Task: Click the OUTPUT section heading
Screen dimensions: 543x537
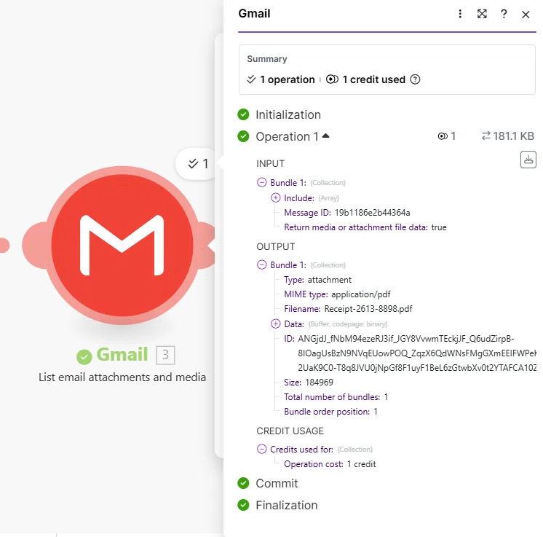Action: [x=276, y=246]
